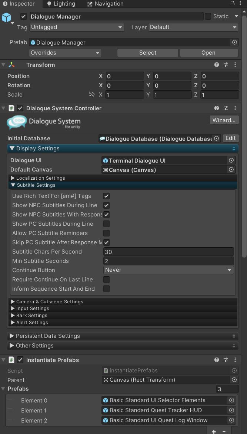Click Element 2 object picker circle

click(x=232, y=420)
